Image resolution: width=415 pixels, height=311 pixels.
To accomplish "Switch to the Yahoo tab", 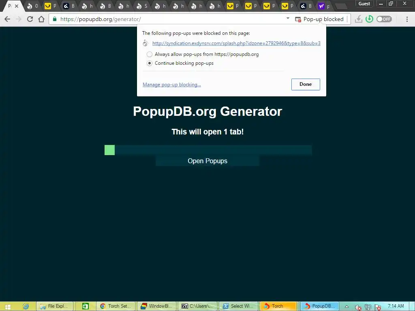I will pyautogui.click(x=325, y=6).
